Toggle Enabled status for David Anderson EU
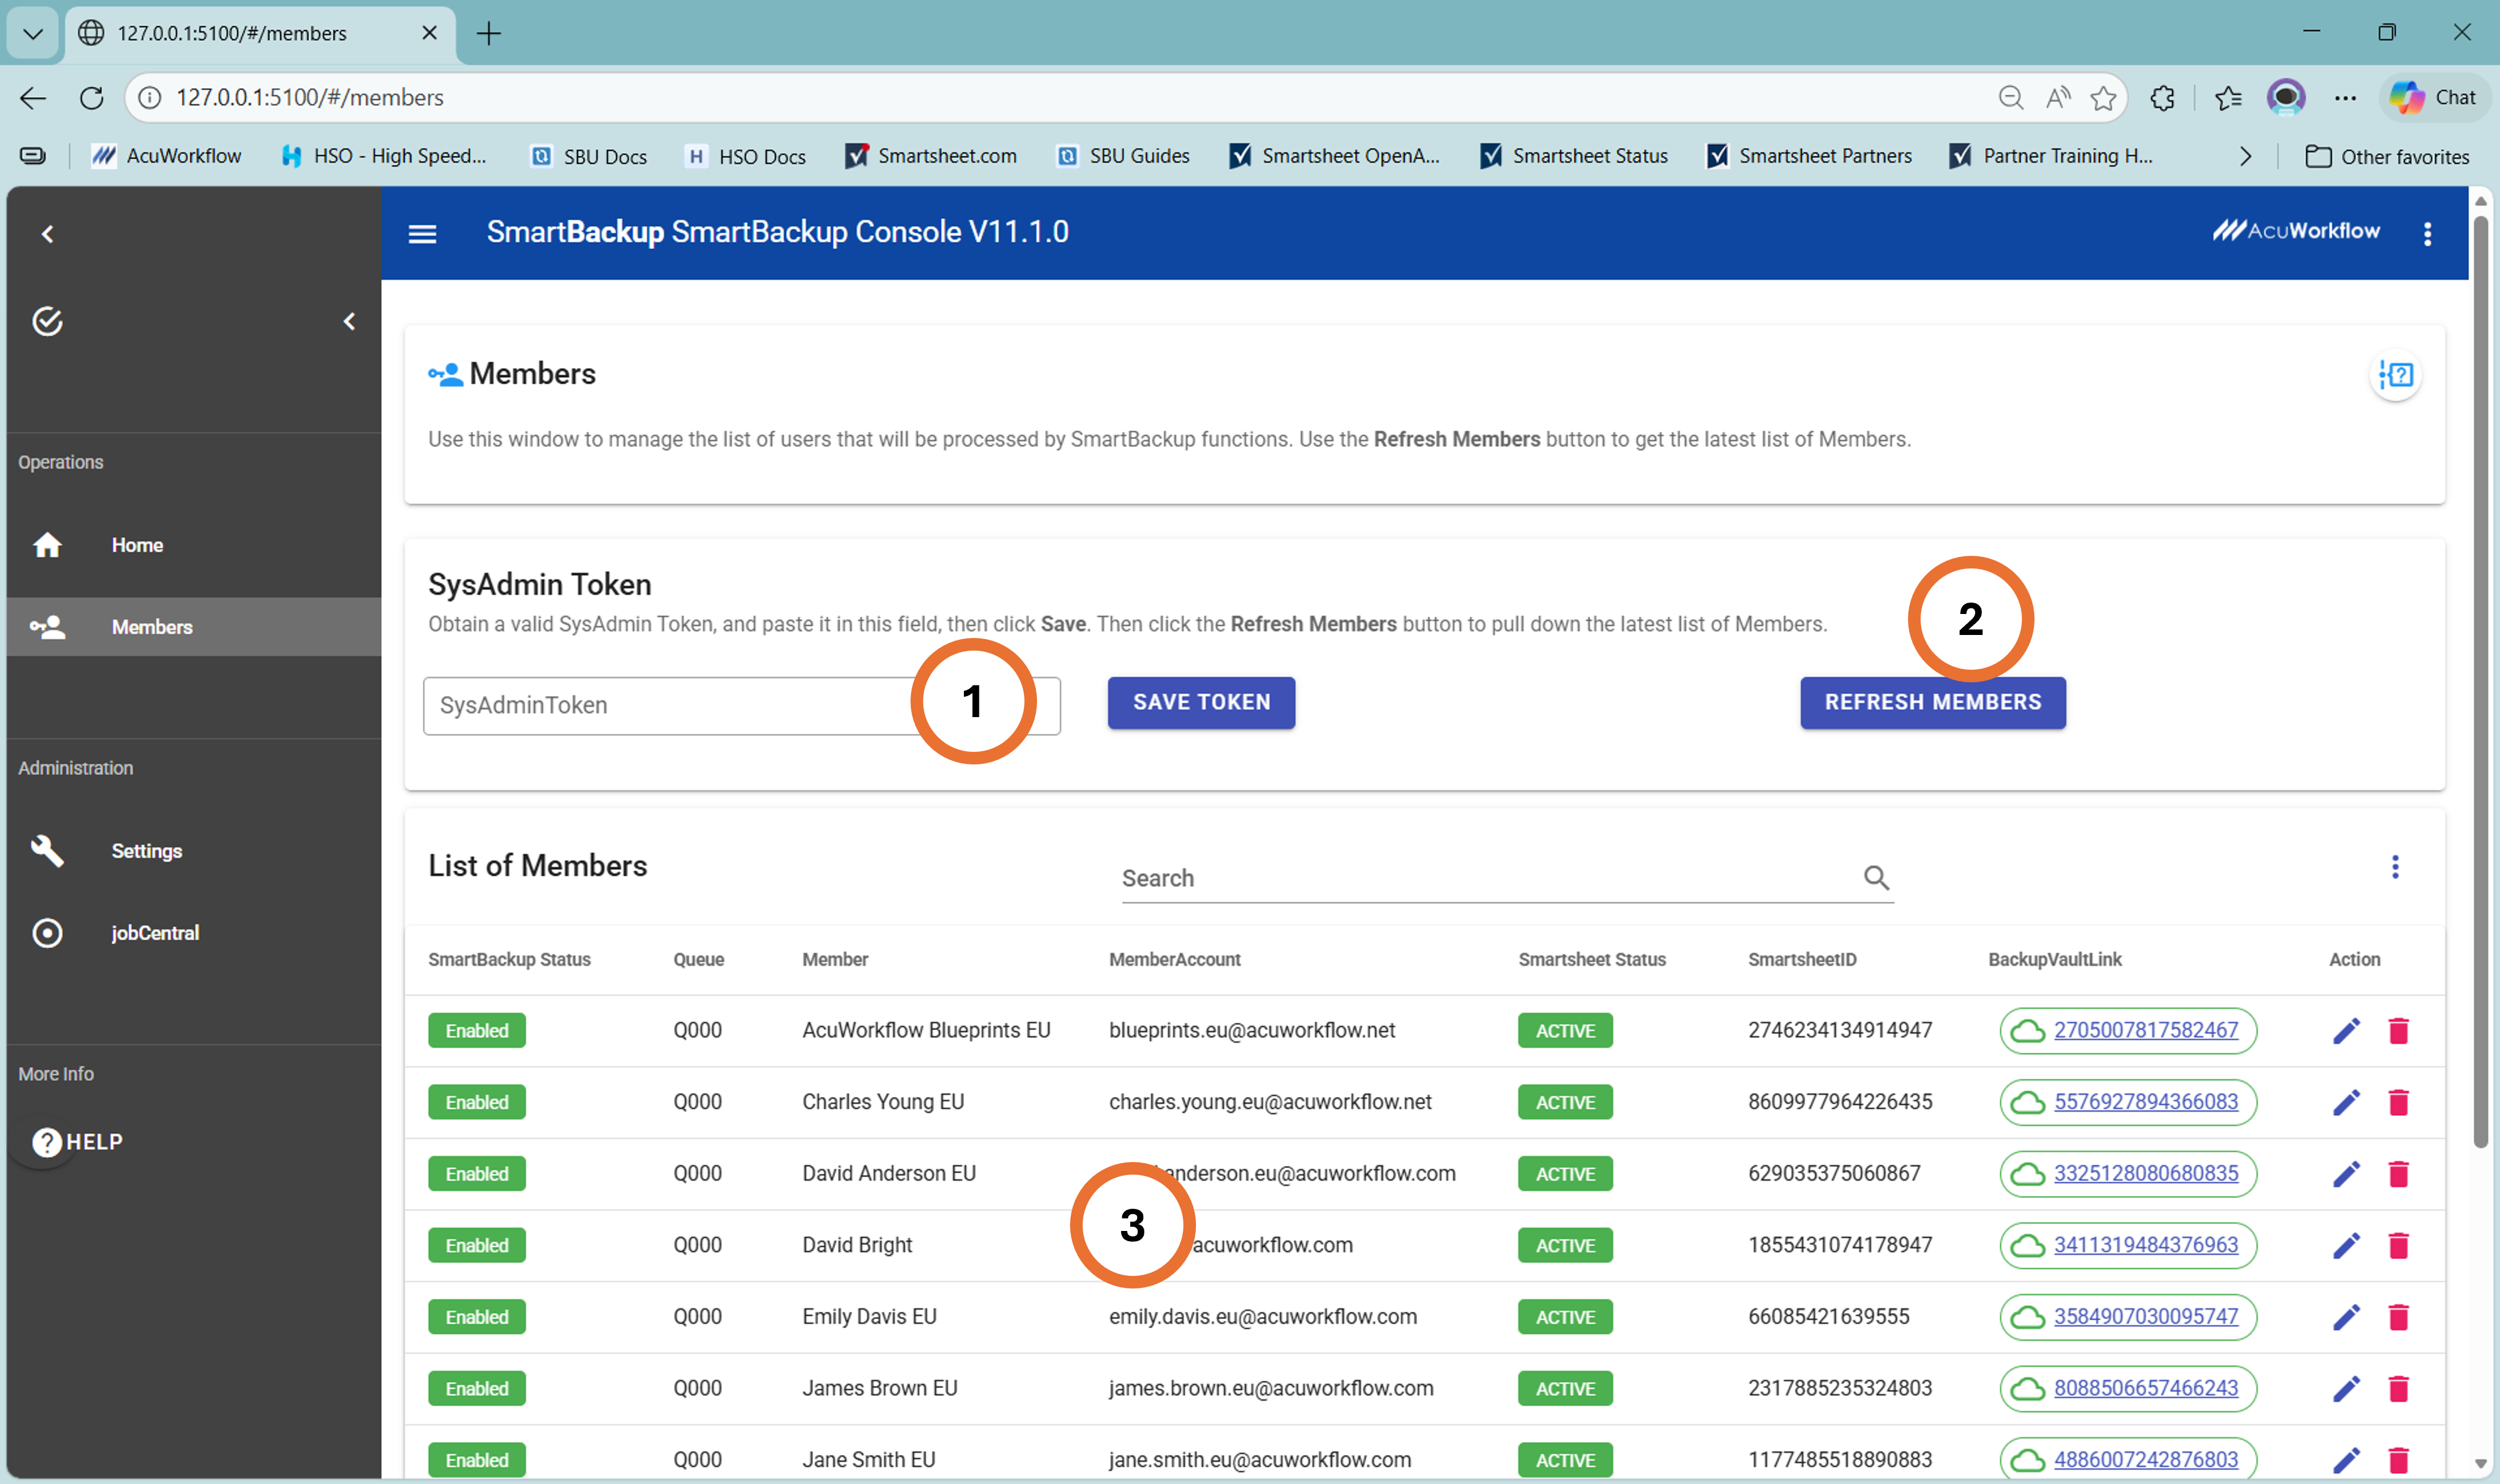The width and height of the screenshot is (2500, 1484). click(476, 1174)
